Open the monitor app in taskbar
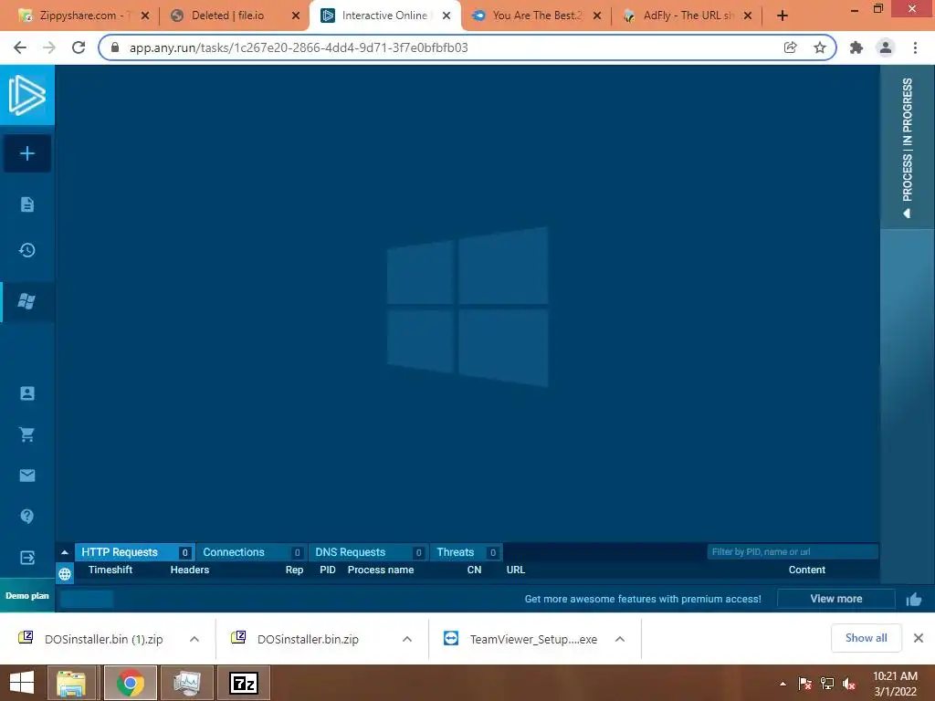 point(186,683)
